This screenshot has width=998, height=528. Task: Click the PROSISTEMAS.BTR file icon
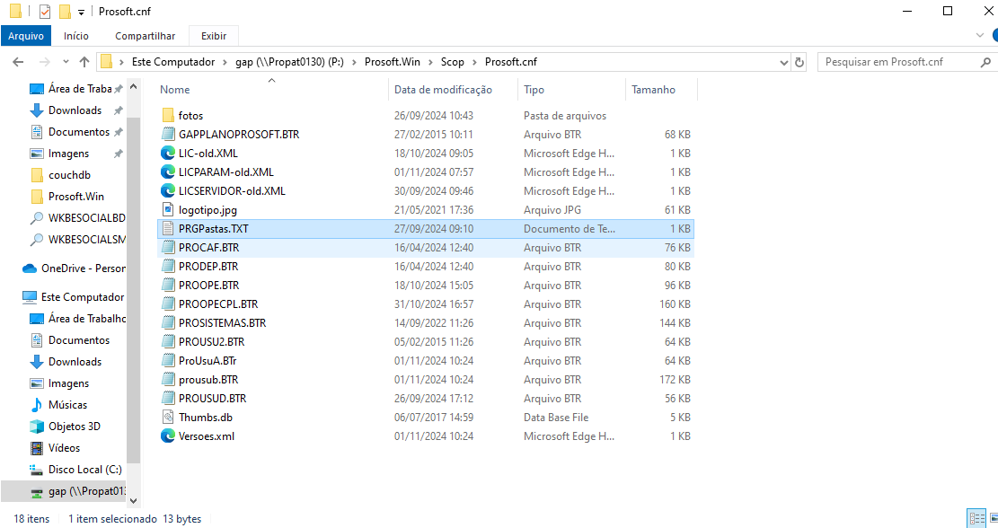tap(168, 322)
